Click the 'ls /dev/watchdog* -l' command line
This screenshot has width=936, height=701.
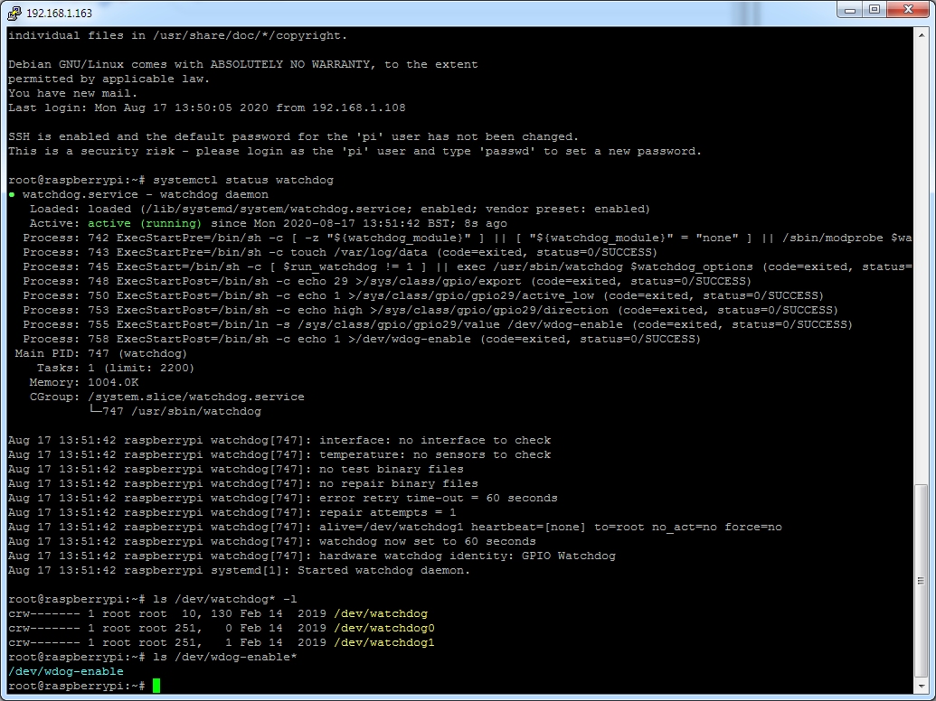[224, 600]
